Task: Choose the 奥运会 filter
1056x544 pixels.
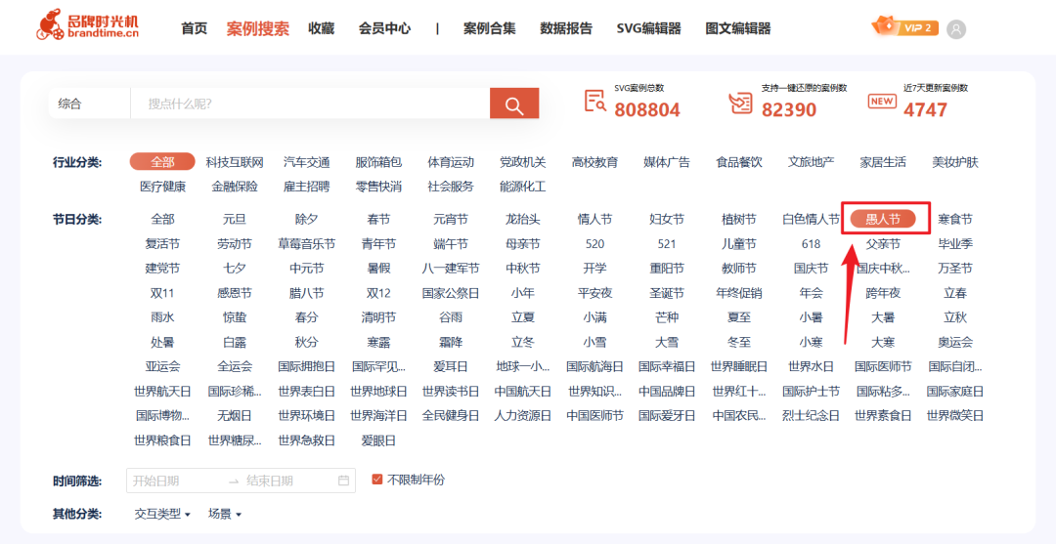Action: [955, 342]
